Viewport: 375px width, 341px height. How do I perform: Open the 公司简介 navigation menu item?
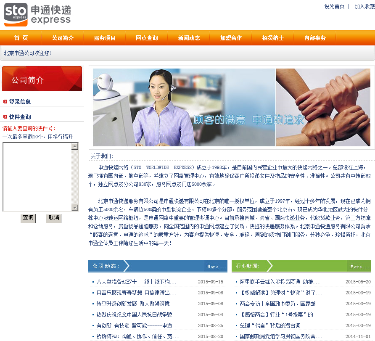63,38
